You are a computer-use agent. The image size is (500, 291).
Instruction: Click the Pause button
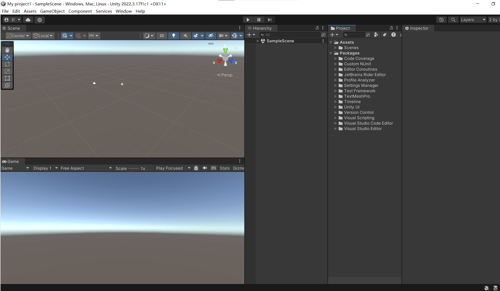click(259, 20)
